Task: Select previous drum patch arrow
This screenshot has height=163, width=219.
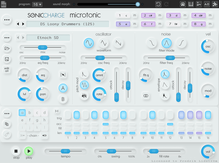Action: pyautogui.click(x=18, y=37)
